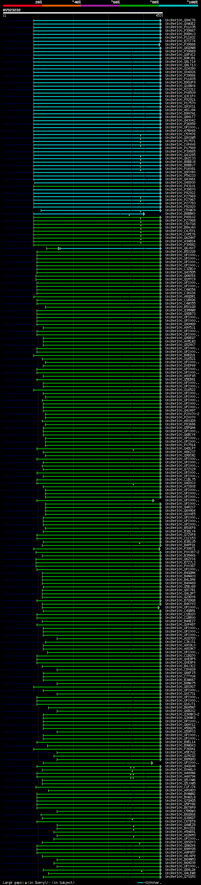Click hit UniRef100_A0MLW3

click(x=180, y=342)
